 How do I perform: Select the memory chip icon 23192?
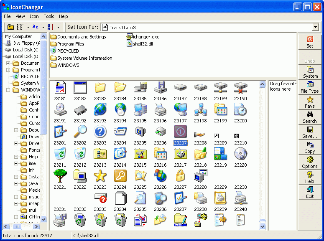(x=80, y=109)
